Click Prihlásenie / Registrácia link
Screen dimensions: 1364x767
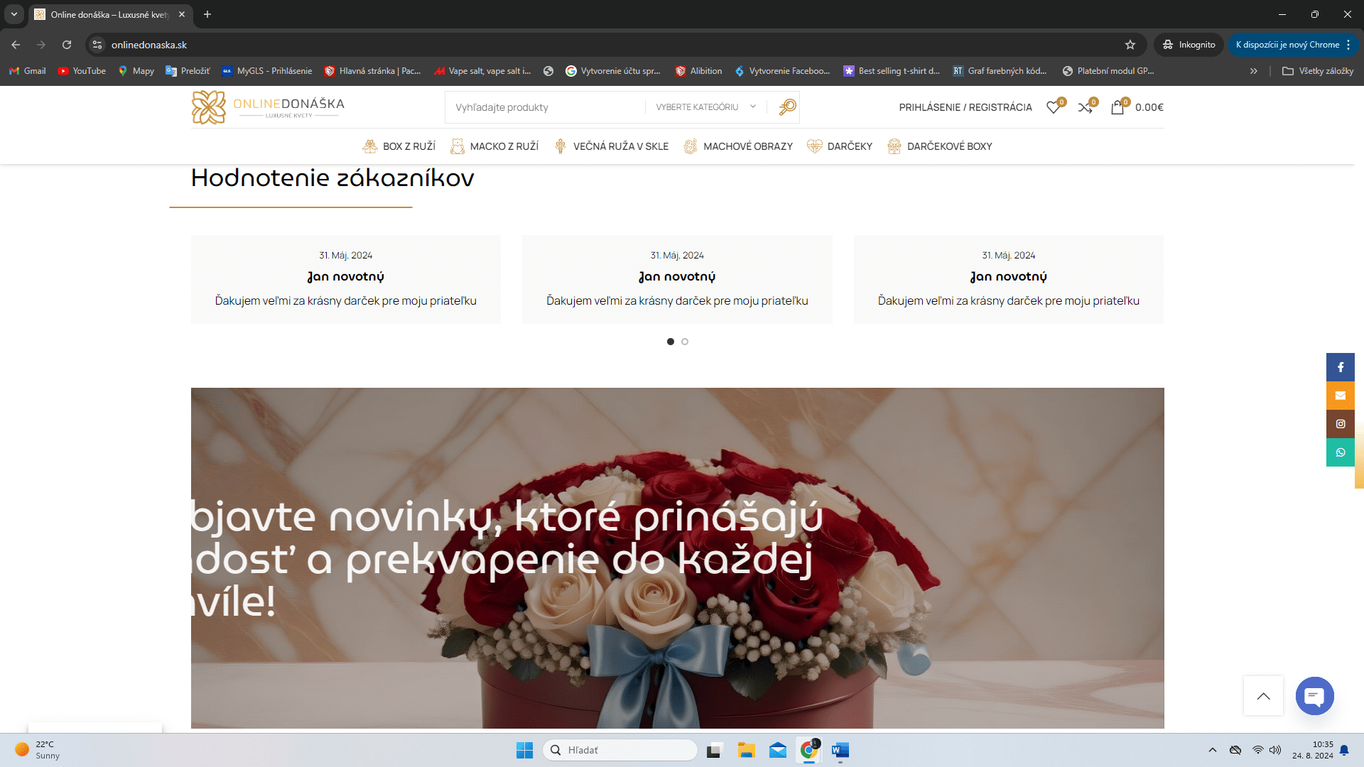[x=965, y=107]
